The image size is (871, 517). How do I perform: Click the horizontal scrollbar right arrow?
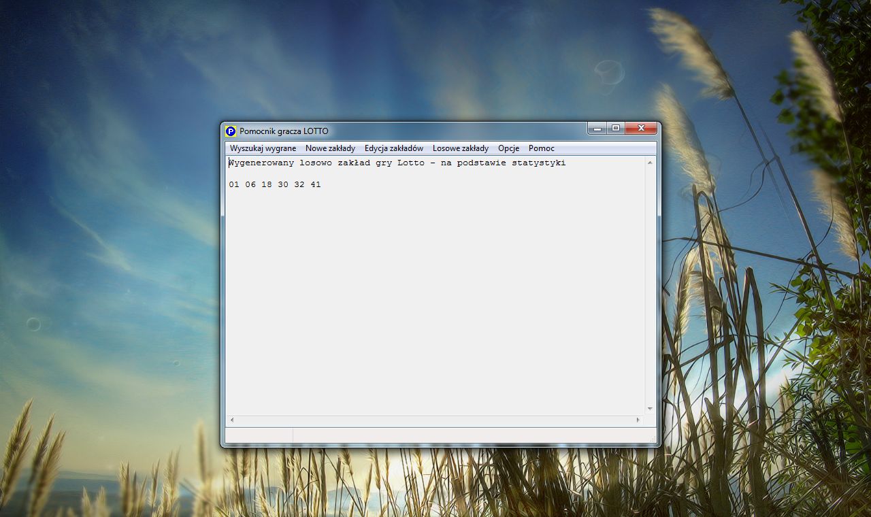coord(638,420)
